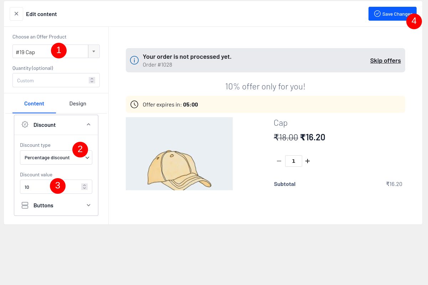428x285 pixels.
Task: Click the Skip offers link
Action: click(385, 61)
